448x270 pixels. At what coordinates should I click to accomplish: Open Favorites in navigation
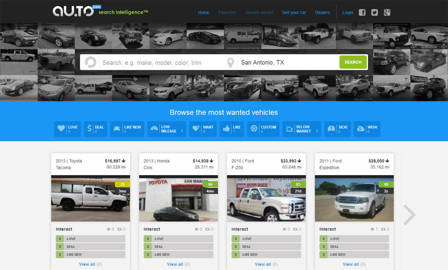point(227,13)
